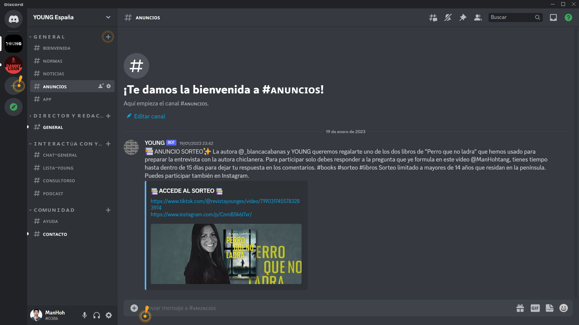Open the gift picker in message bar
Image resolution: width=579 pixels, height=325 pixels.
(x=520, y=308)
